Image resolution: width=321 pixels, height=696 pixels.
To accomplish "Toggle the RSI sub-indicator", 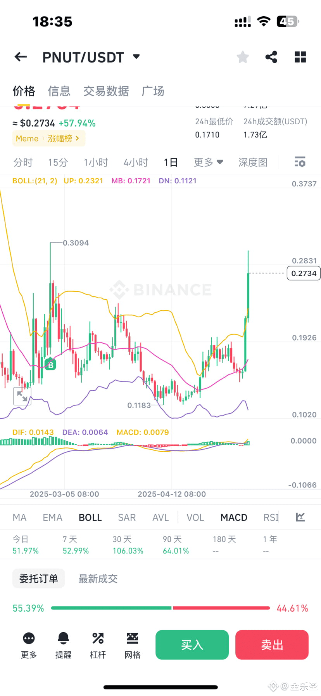I will 271,517.
